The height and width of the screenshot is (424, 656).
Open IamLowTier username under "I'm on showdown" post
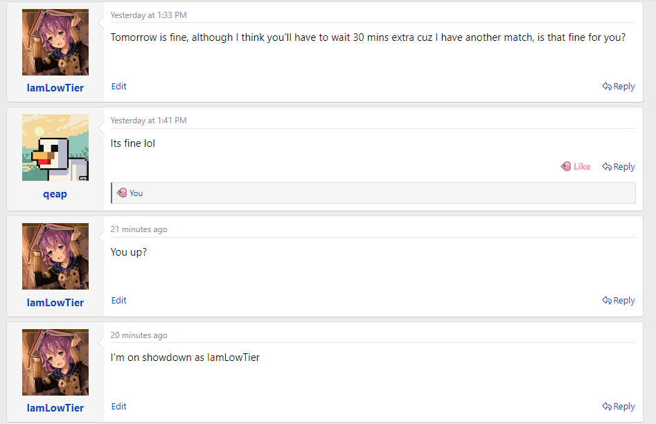pos(55,408)
